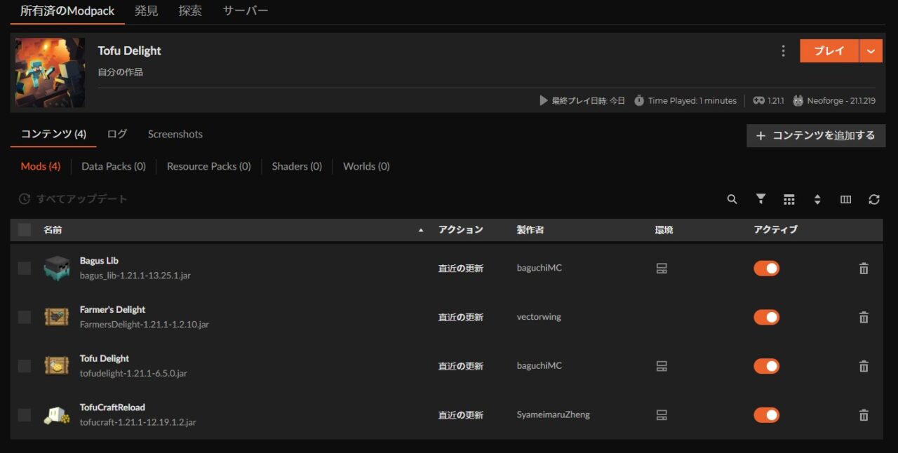
Task: Click the プレイ button
Action: pos(829,50)
